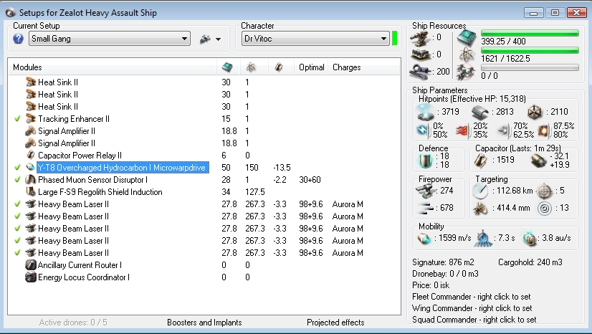
Task: Open the Current Setup dropdown showing Small Gang
Action: (x=109, y=39)
